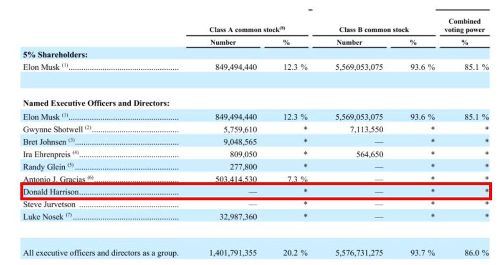Viewport: 501px width, 265px height.
Task: Select the name 'Randy Glein'
Action: pyautogui.click(x=44, y=167)
